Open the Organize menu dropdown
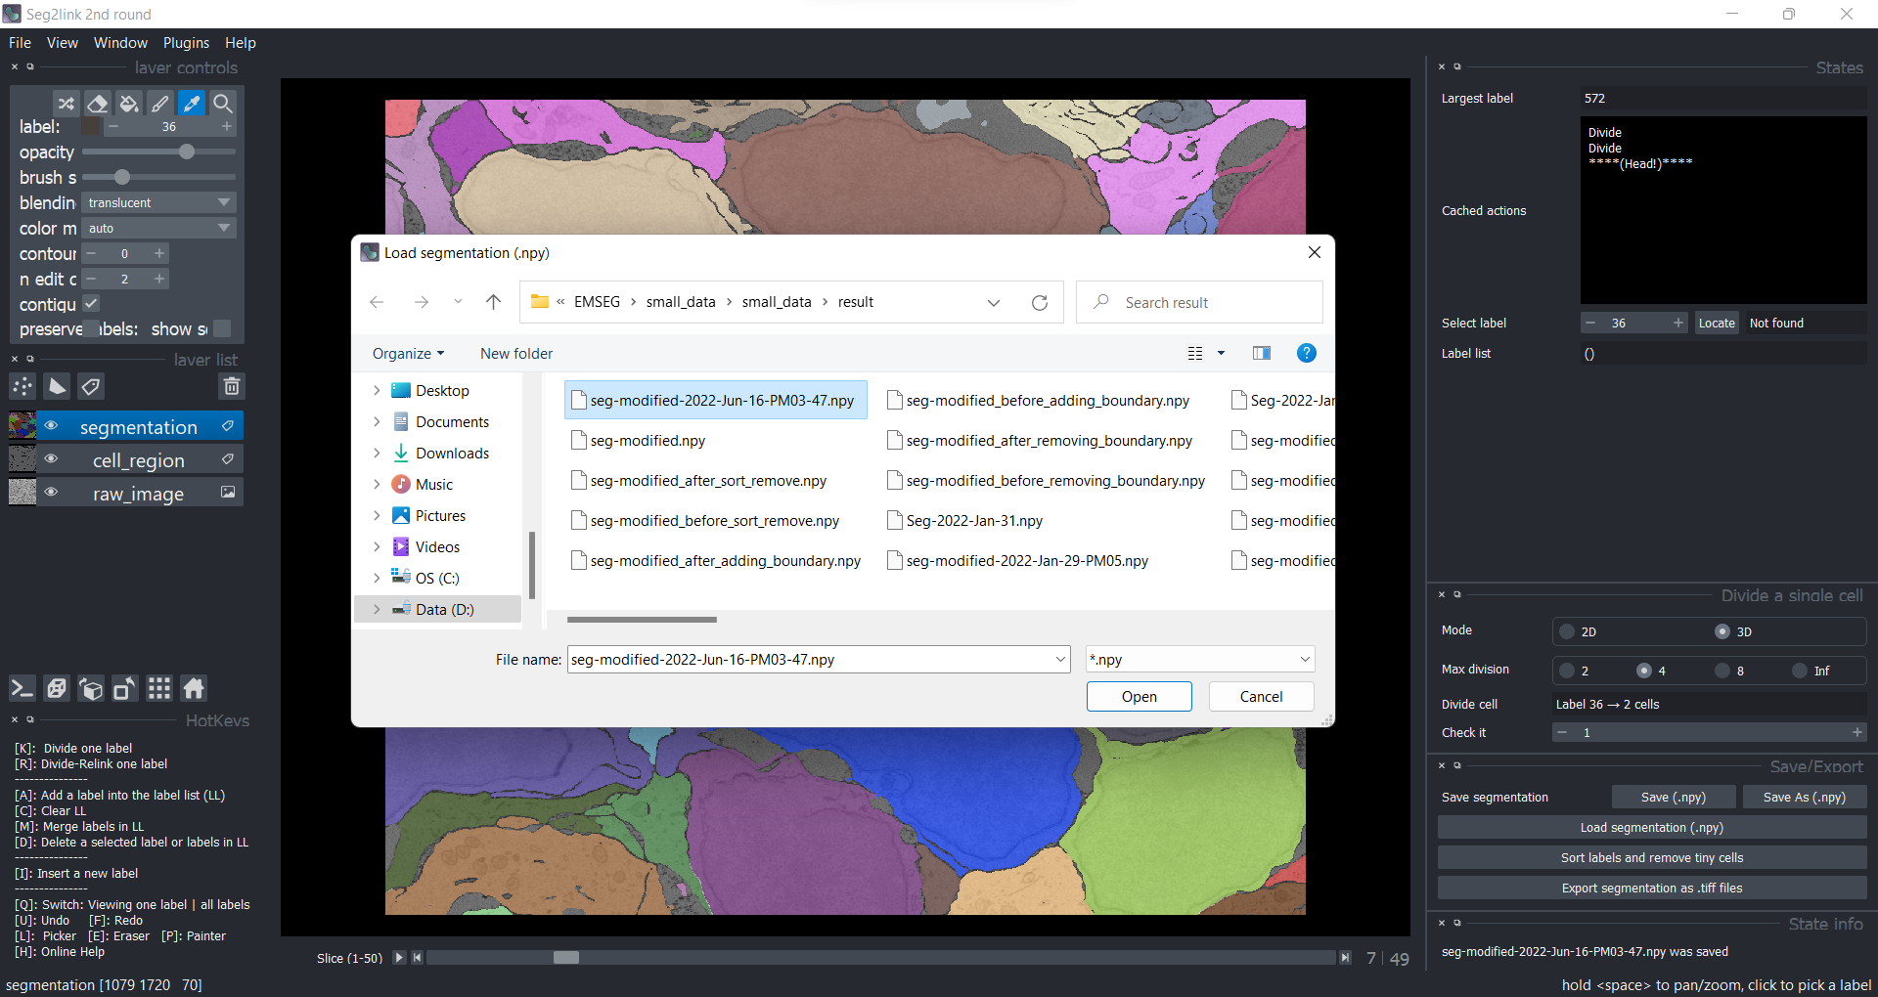Screen dimensions: 1878x997 pyautogui.click(x=408, y=353)
